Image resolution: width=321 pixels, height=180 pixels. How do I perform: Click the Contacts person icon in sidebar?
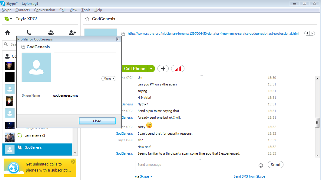coord(7,56)
